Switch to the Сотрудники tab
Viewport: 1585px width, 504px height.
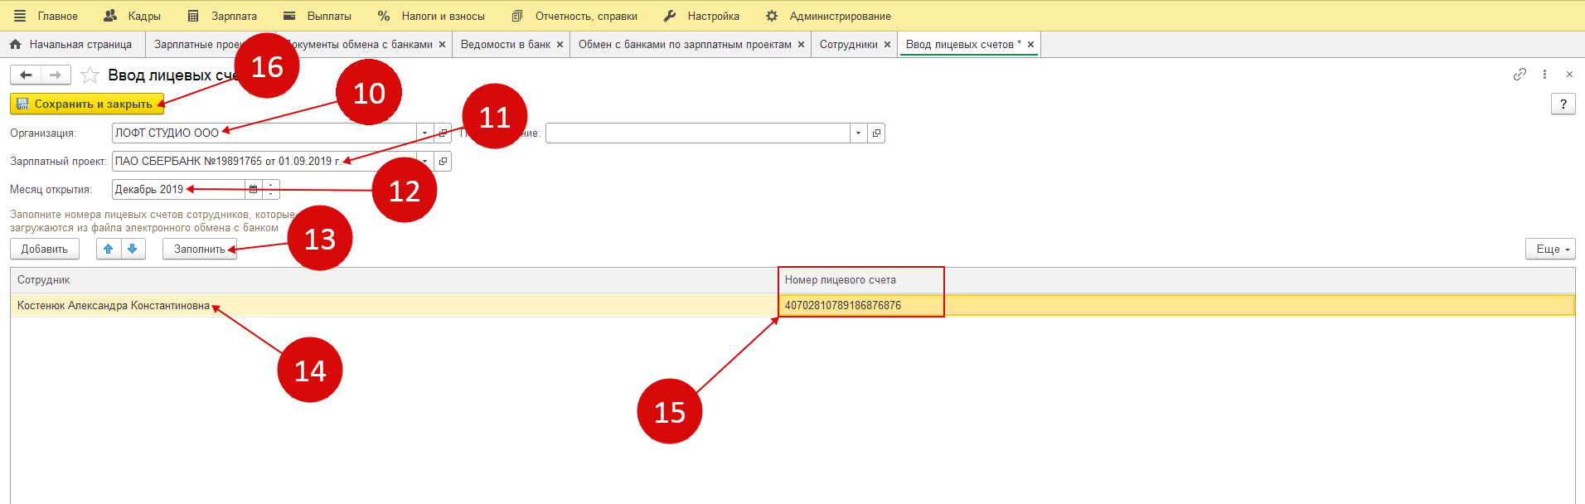click(x=848, y=45)
